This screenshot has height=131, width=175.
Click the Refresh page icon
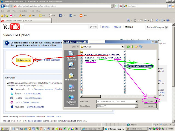point(116,6)
